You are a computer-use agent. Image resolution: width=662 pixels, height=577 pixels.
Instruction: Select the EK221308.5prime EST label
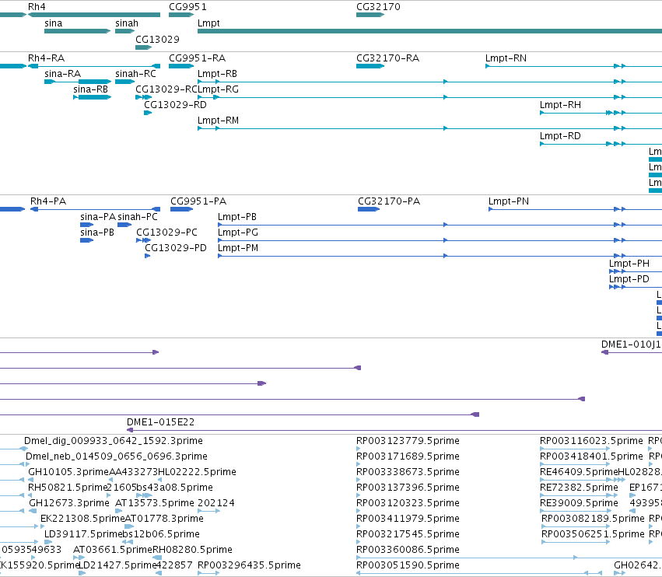(82, 519)
